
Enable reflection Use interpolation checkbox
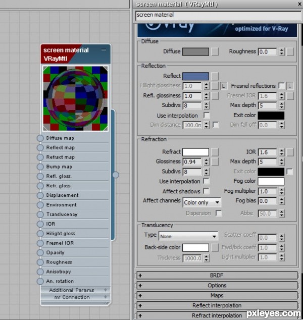pos(207,116)
